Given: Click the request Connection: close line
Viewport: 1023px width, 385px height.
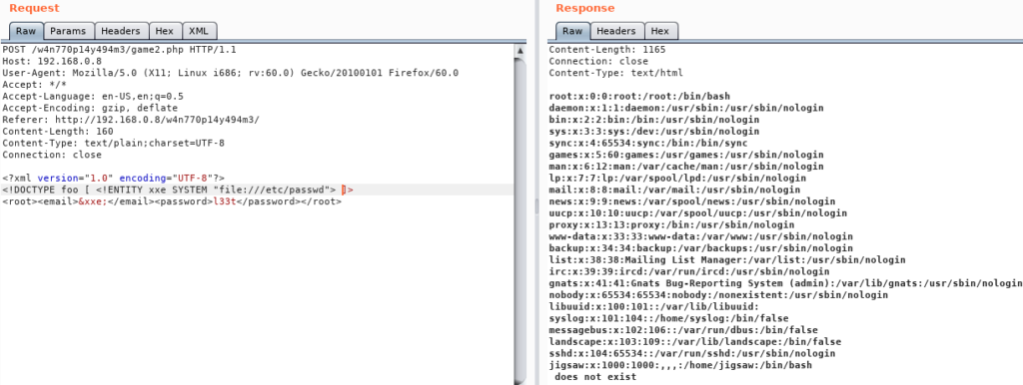Looking at the screenshot, I should (x=52, y=155).
